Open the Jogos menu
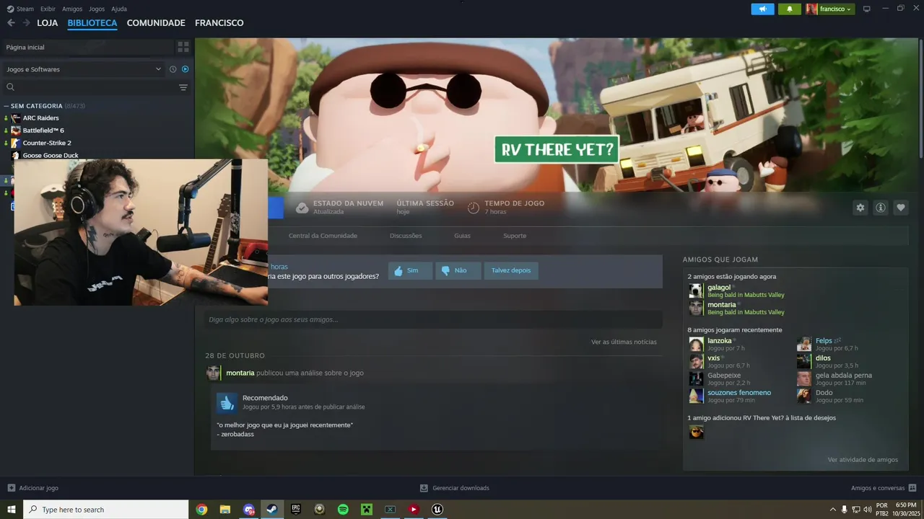 [97, 9]
